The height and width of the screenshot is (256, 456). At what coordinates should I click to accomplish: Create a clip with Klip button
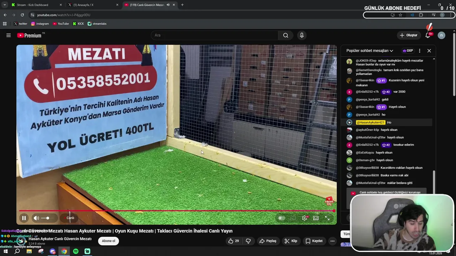point(291,241)
